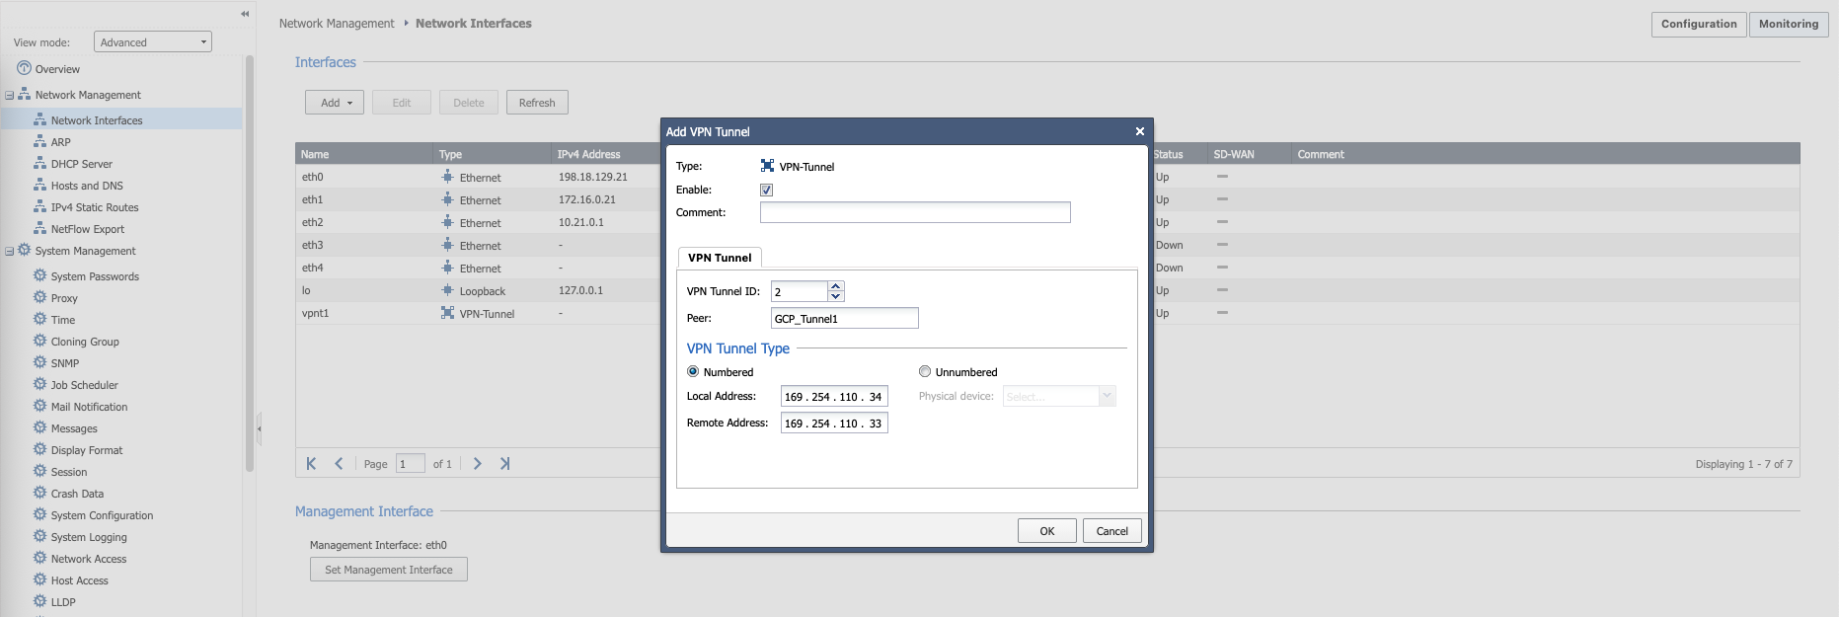Click the SNMP gear icon
Screen dimensions: 1839x617
[39, 362]
